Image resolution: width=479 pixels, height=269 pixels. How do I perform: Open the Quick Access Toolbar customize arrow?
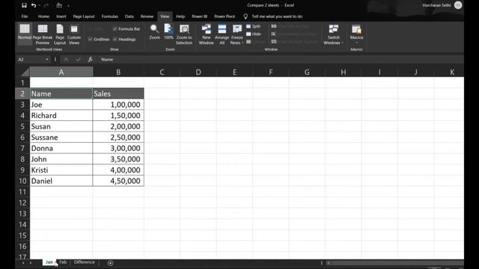(x=68, y=5)
